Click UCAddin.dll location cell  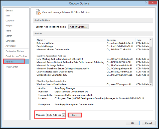point(119,59)
